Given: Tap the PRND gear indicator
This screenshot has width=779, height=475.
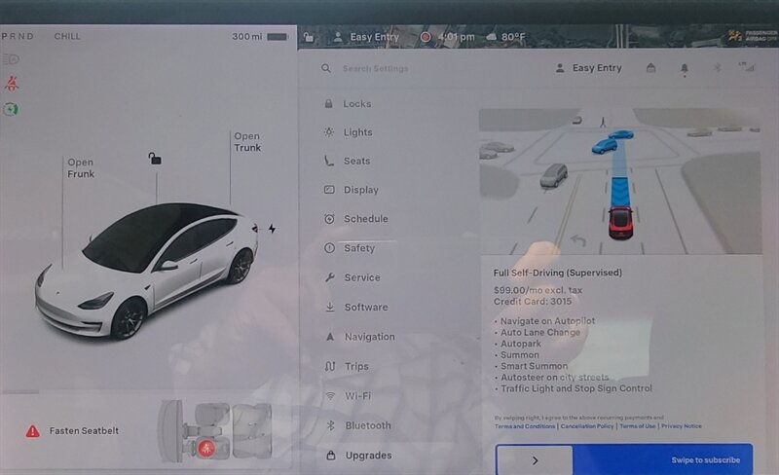Looking at the screenshot, I should coord(18,36).
